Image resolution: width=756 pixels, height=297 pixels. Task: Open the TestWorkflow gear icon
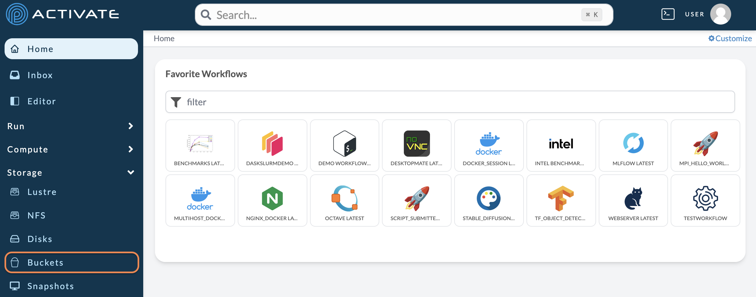(706, 199)
